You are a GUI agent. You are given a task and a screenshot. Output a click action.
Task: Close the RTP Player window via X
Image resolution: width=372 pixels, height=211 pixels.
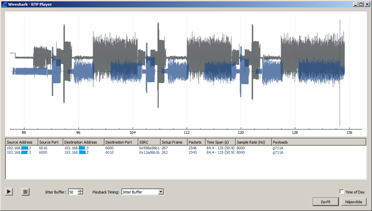coord(367,4)
